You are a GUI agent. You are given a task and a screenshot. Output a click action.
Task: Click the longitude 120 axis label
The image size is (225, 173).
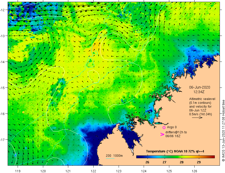coord(43,171)
